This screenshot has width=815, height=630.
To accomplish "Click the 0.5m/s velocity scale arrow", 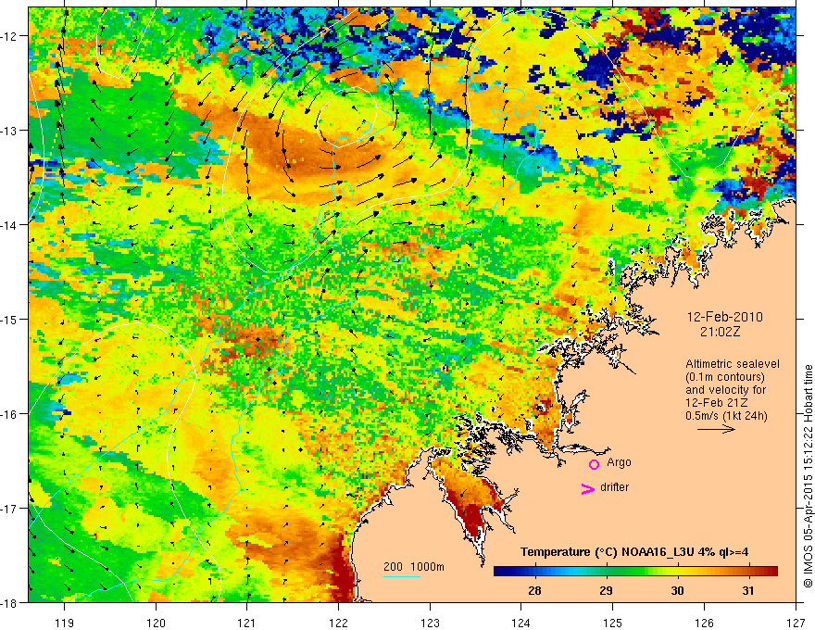I will point(716,429).
